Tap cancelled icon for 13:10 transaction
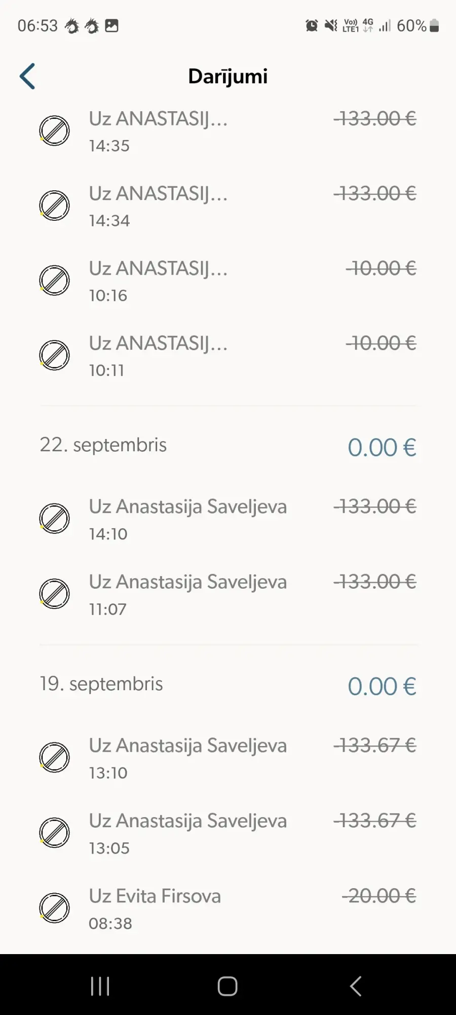The width and height of the screenshot is (456, 1015). coord(55,758)
